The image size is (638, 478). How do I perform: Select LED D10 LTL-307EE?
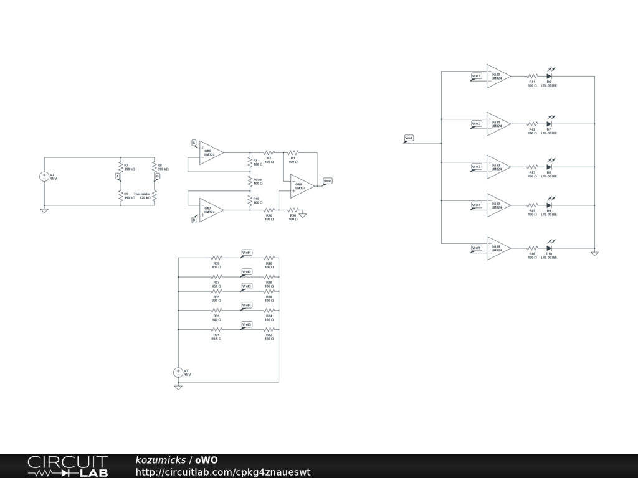click(x=549, y=248)
